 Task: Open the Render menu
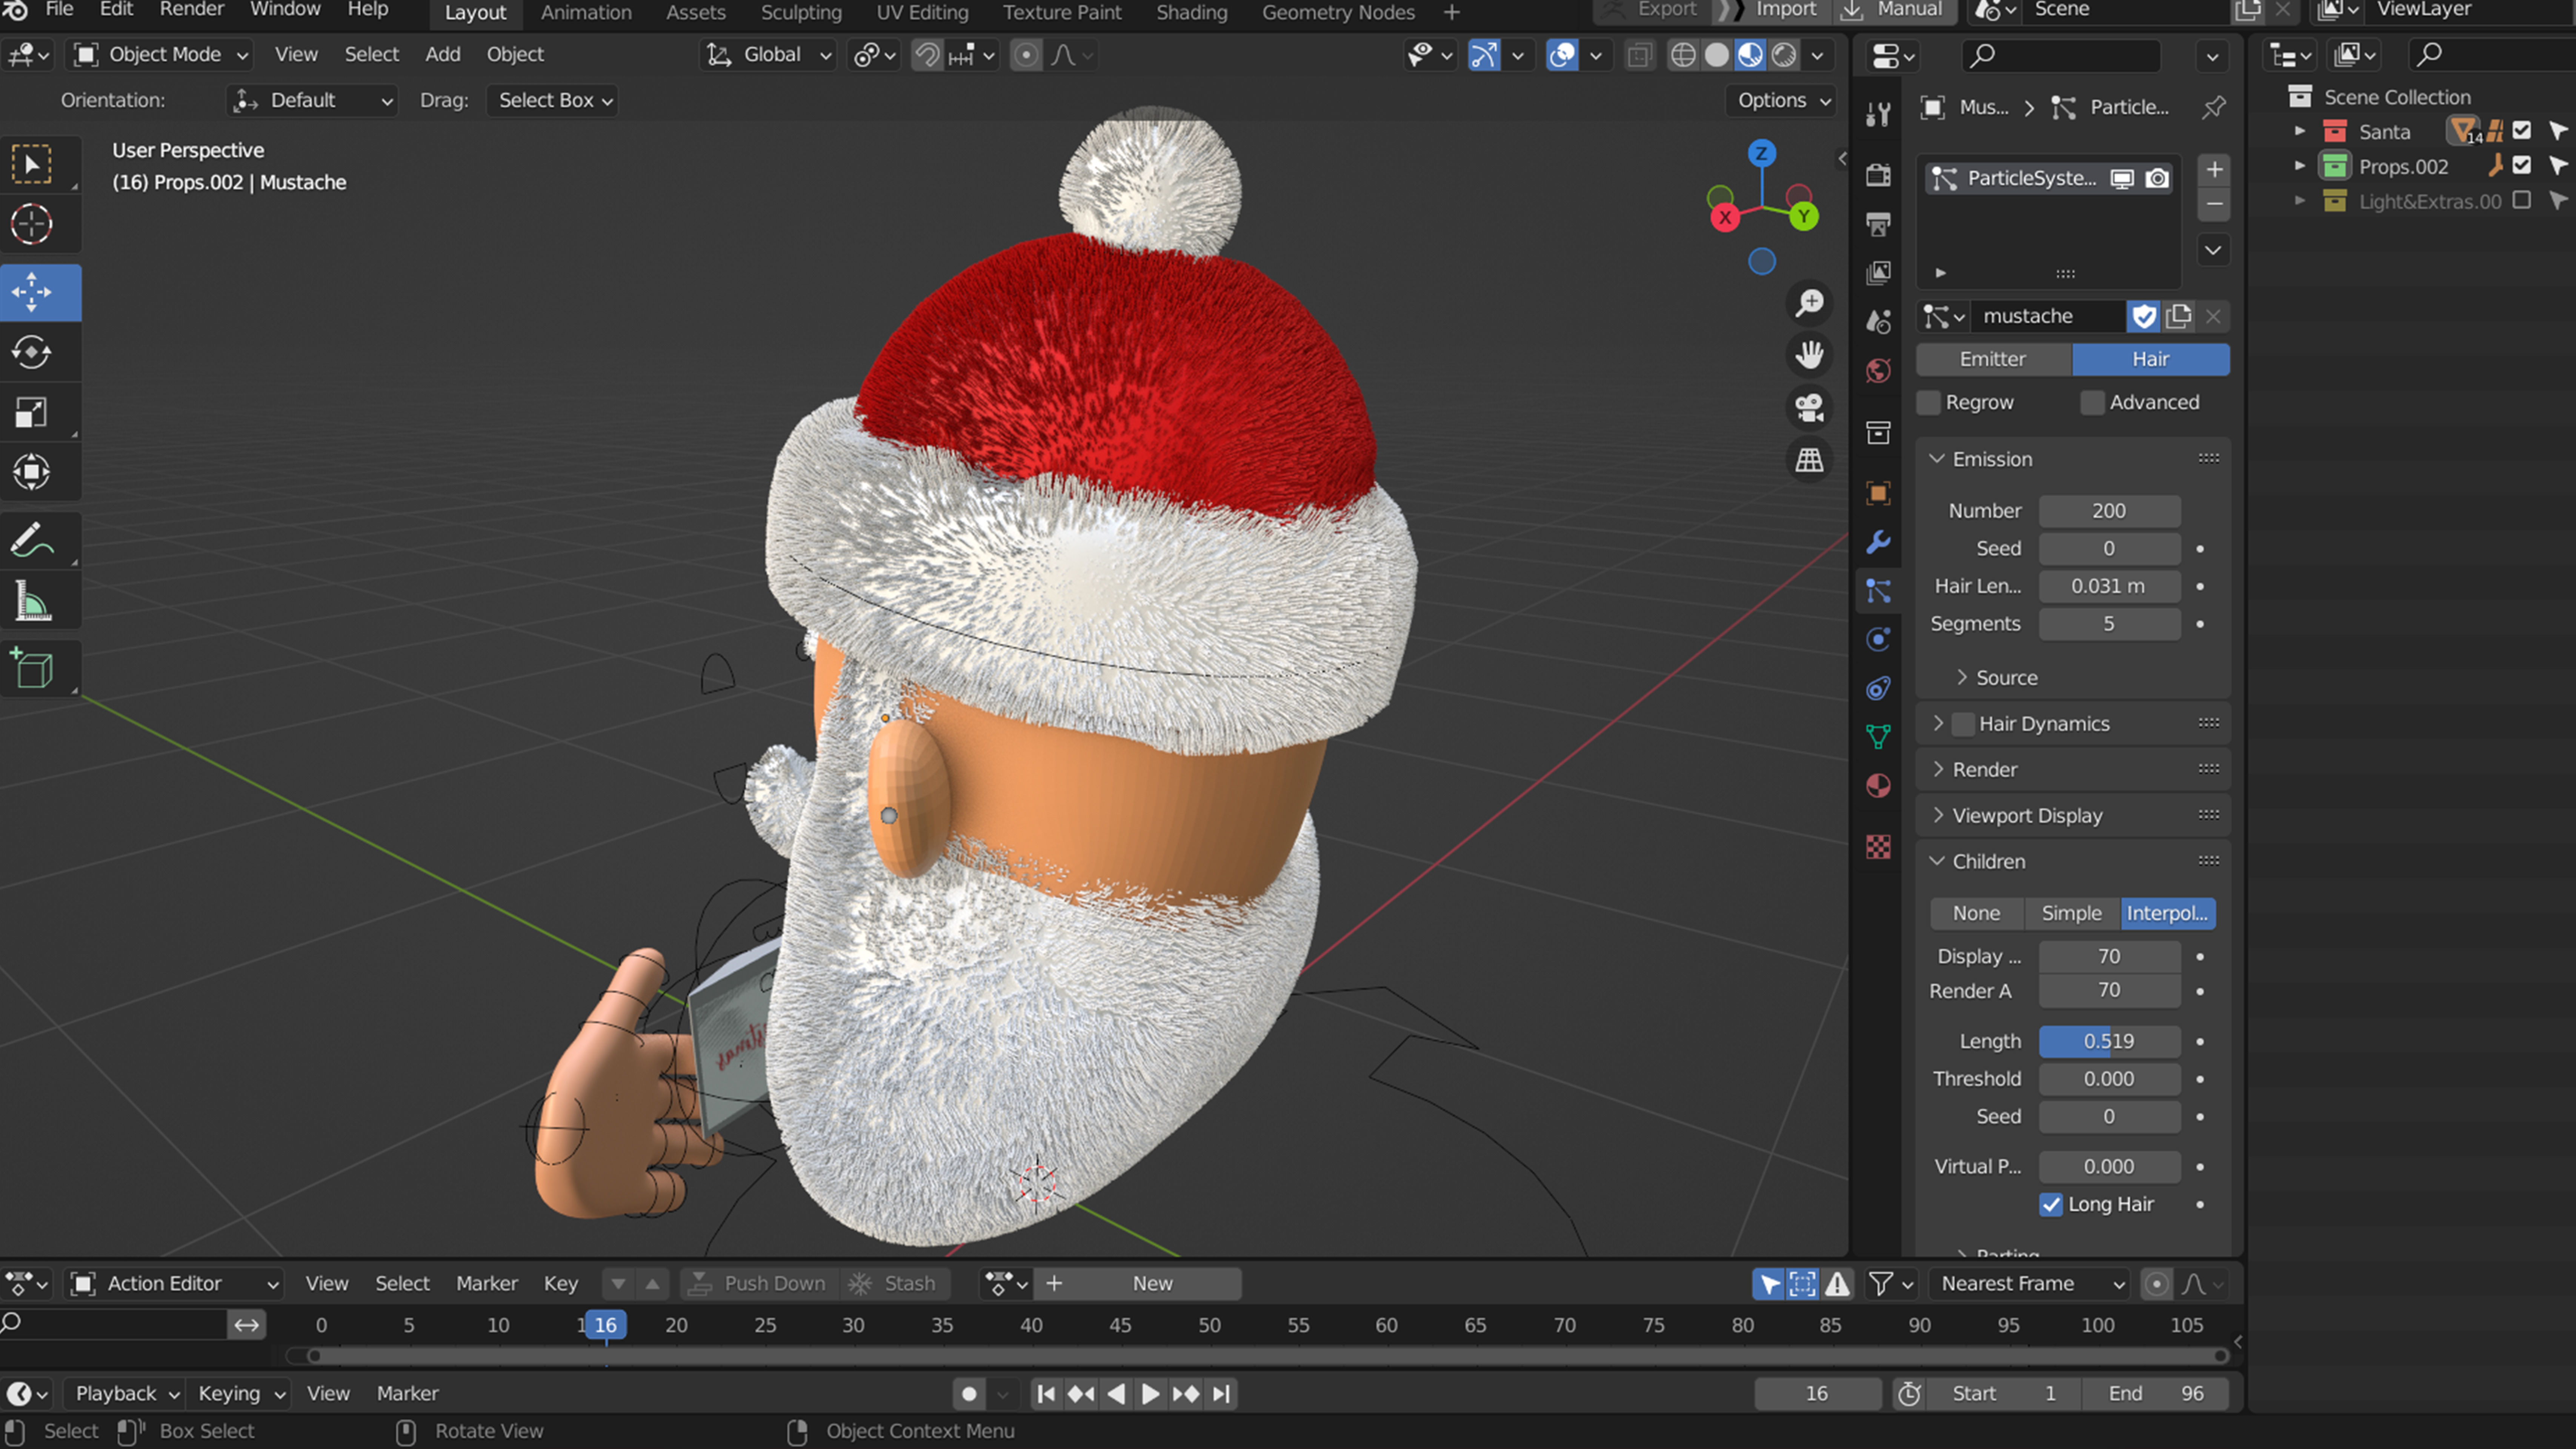192,10
